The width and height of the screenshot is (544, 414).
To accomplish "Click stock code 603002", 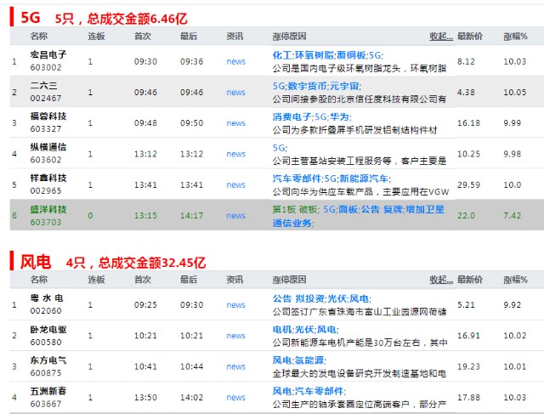I will [46, 67].
